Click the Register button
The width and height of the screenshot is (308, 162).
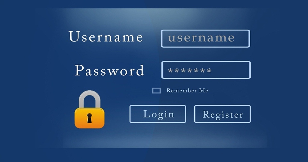(x=223, y=114)
